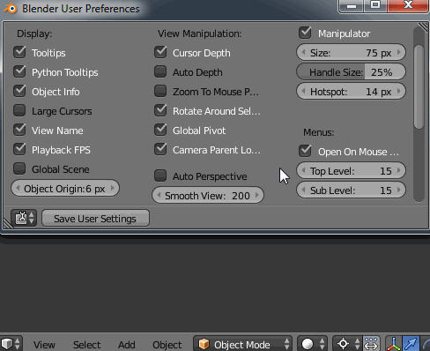Toggle the 3D manipulator axis icon

394,344
